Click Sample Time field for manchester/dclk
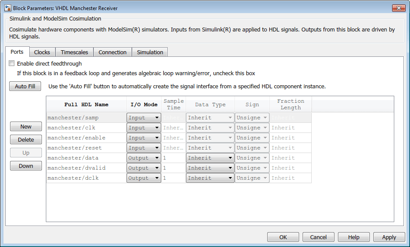 174,178
